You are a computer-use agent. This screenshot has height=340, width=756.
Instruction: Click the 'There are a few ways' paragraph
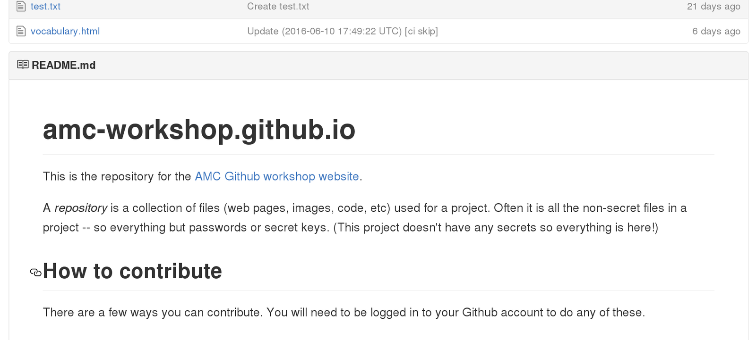[344, 312]
